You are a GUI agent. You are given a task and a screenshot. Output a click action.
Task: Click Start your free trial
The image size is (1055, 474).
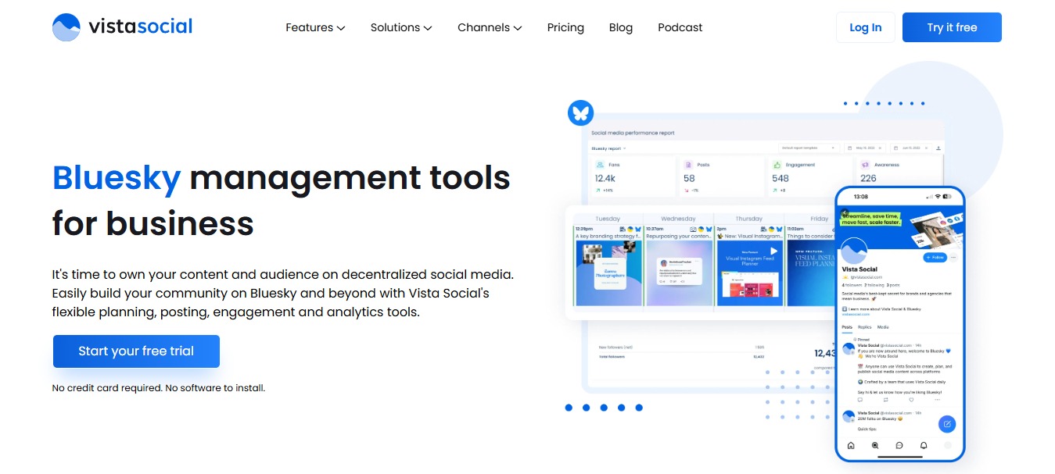coord(136,351)
